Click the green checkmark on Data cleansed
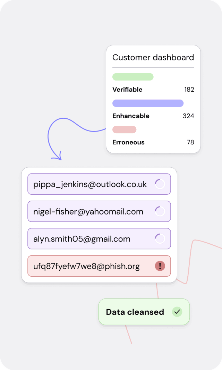The height and width of the screenshot is (370, 222). click(x=177, y=312)
